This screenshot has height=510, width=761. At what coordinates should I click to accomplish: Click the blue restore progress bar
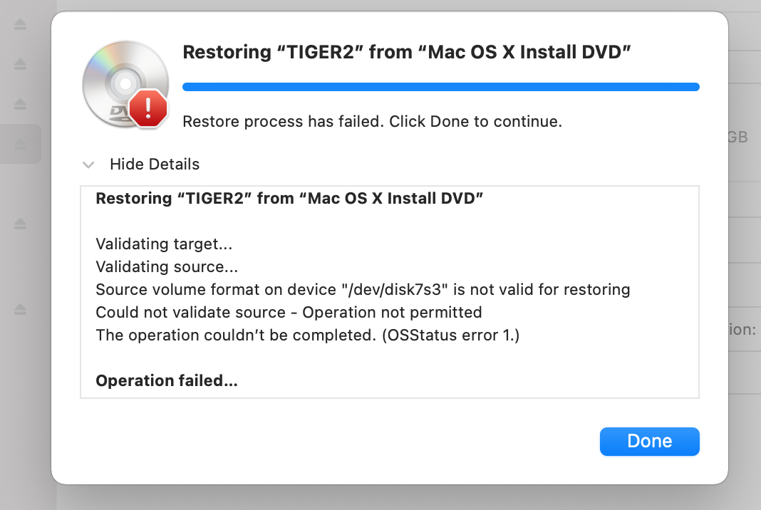pyautogui.click(x=440, y=87)
